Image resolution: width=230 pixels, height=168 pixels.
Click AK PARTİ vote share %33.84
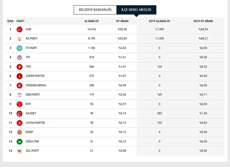pos(122,38)
